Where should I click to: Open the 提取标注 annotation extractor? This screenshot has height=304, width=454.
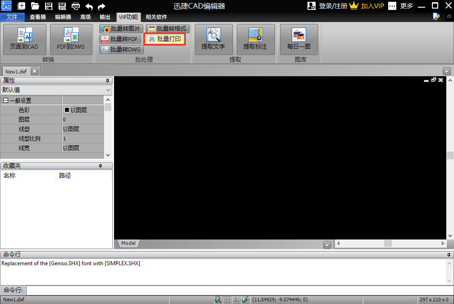pyautogui.click(x=255, y=39)
